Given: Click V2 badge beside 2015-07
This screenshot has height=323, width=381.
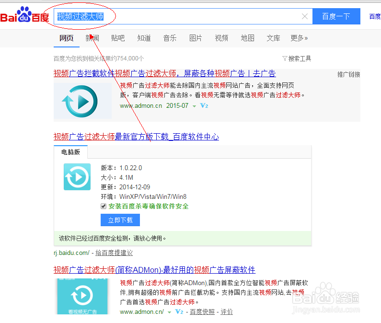Looking at the screenshot, I should tap(204, 106).
